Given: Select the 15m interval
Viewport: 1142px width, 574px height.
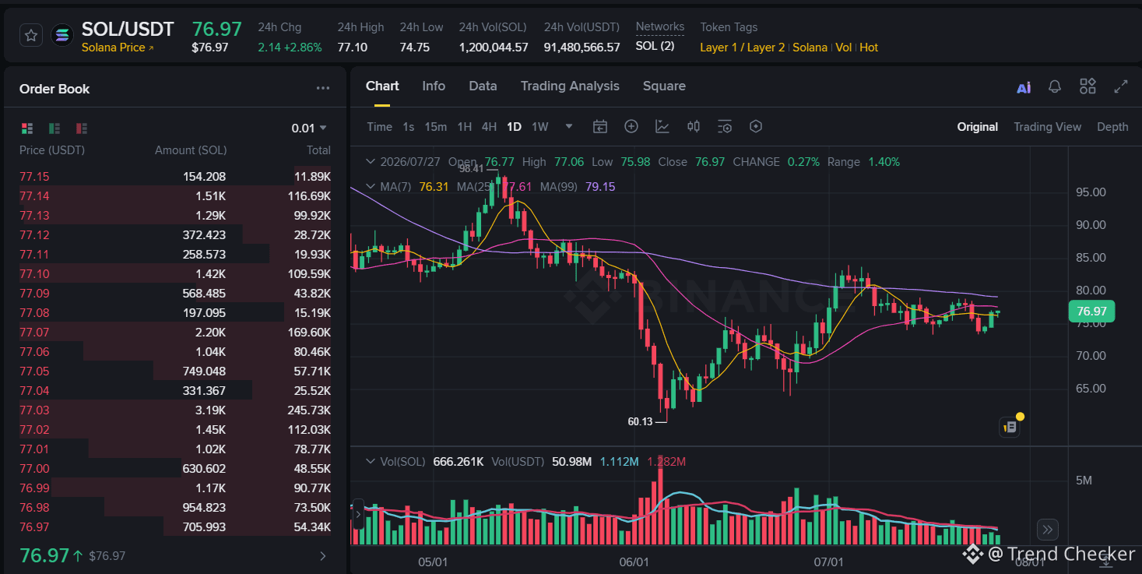Looking at the screenshot, I should [436, 127].
